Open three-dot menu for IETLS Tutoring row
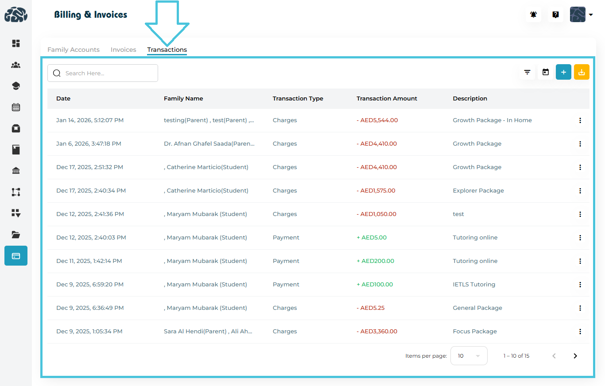The height and width of the screenshot is (386, 605). (x=580, y=285)
